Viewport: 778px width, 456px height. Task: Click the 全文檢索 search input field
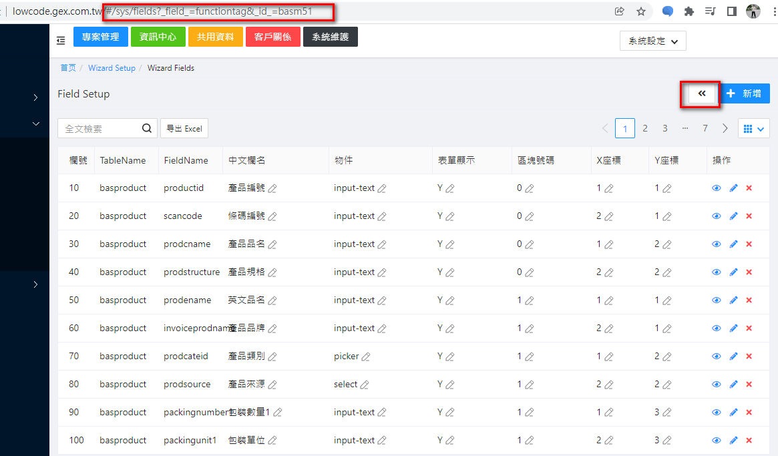pos(100,128)
